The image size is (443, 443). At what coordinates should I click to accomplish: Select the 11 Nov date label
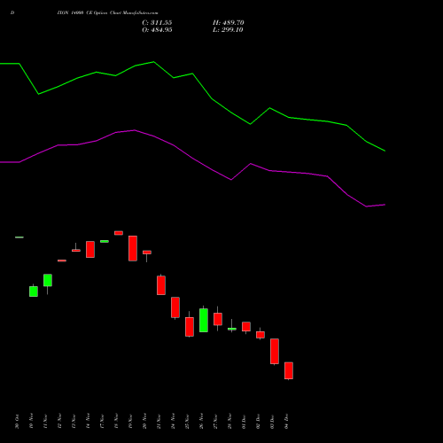[45, 421]
